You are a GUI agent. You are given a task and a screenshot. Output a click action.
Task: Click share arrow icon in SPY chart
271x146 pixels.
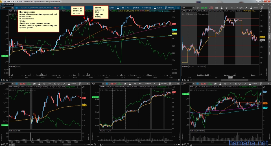point(217,8)
